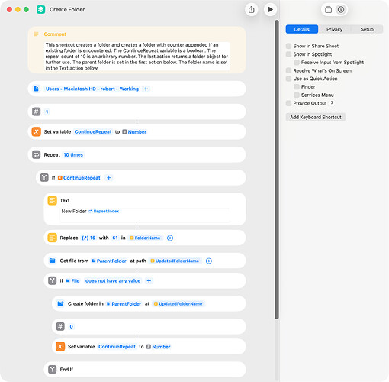Click the If ContinueRepeat branch icon

point(44,177)
